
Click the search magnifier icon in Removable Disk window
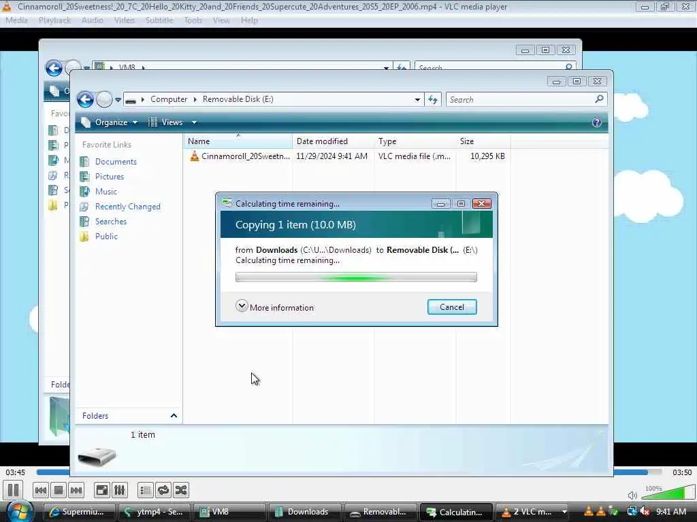click(599, 99)
